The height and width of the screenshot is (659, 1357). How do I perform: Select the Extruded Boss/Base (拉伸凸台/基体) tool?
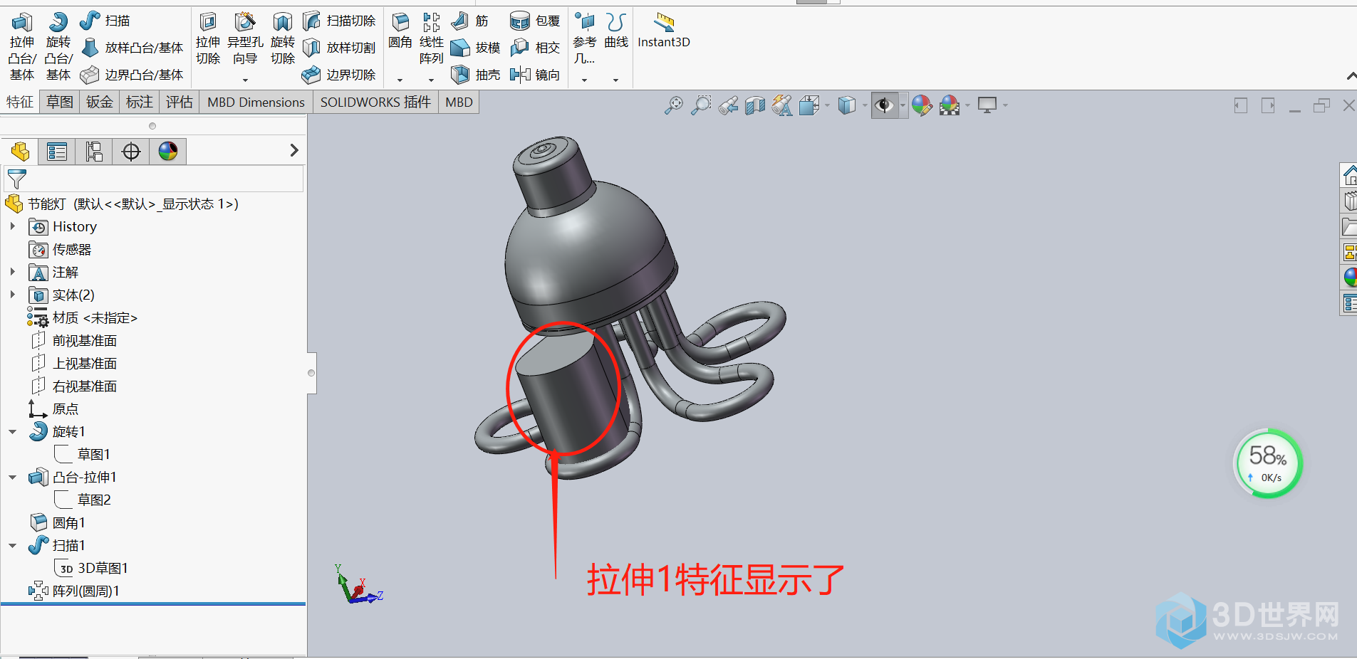coord(22,46)
